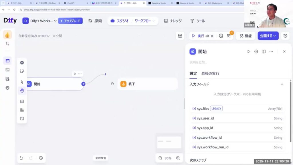Expand the 公開する publish dropdown

(268, 36)
